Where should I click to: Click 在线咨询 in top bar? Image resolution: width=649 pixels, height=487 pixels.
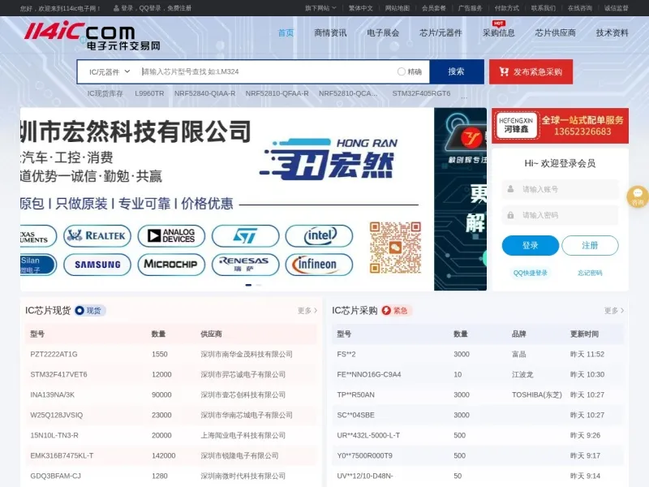[x=580, y=8]
